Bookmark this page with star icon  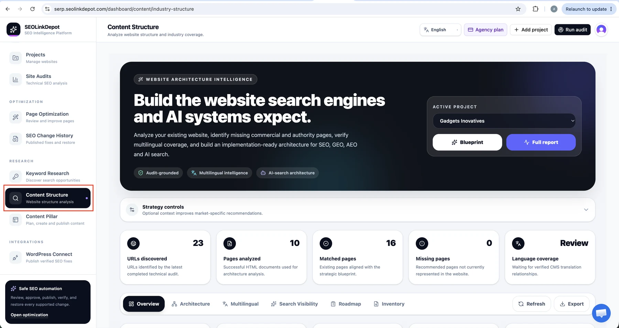pos(518,9)
